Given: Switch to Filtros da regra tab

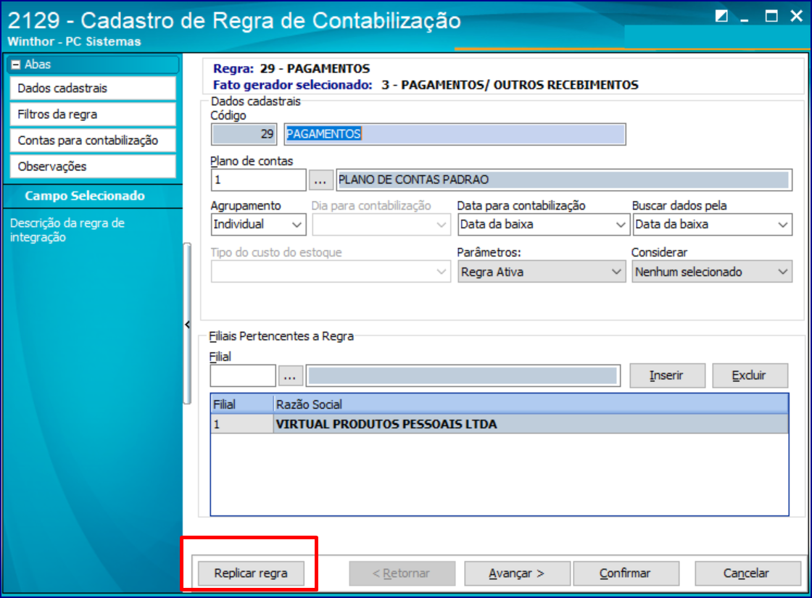Looking at the screenshot, I should (93, 115).
